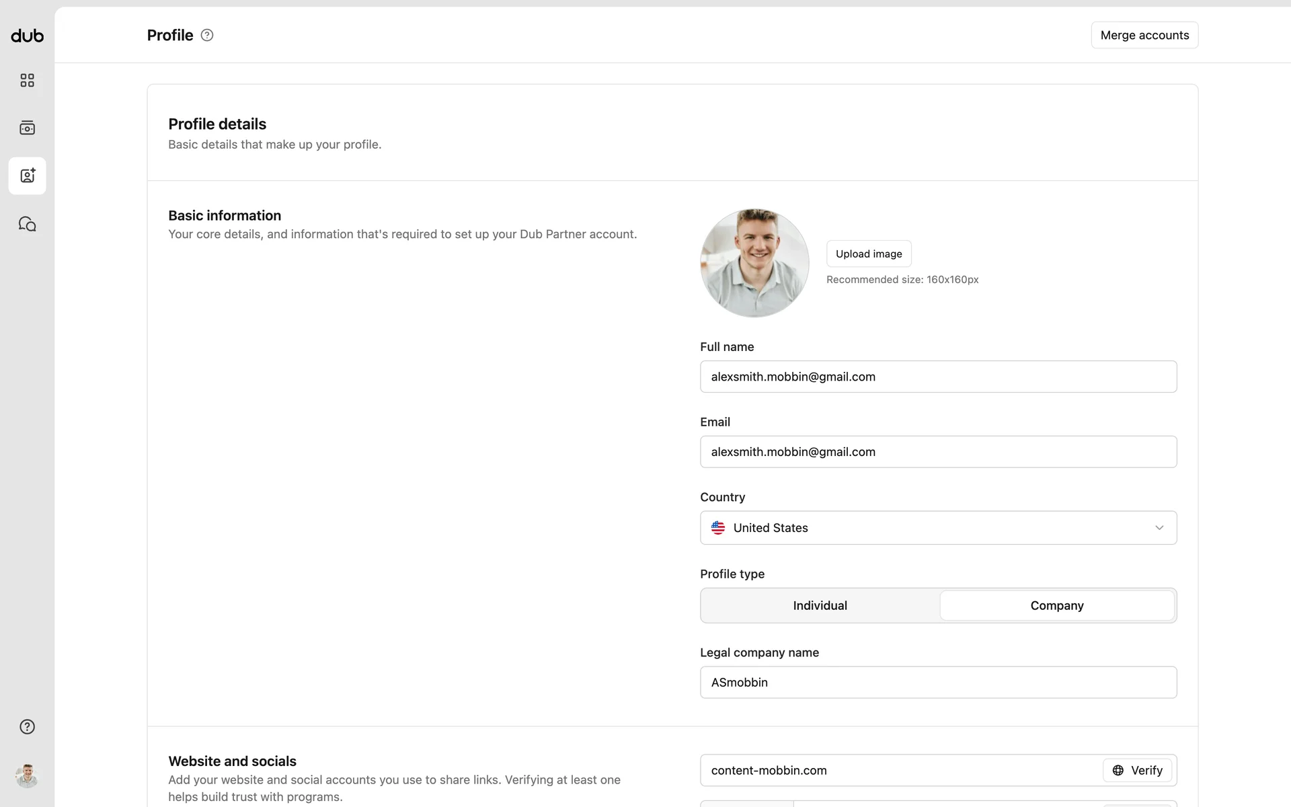Click the help question mark in sidebar
The image size is (1291, 807).
pyautogui.click(x=27, y=726)
